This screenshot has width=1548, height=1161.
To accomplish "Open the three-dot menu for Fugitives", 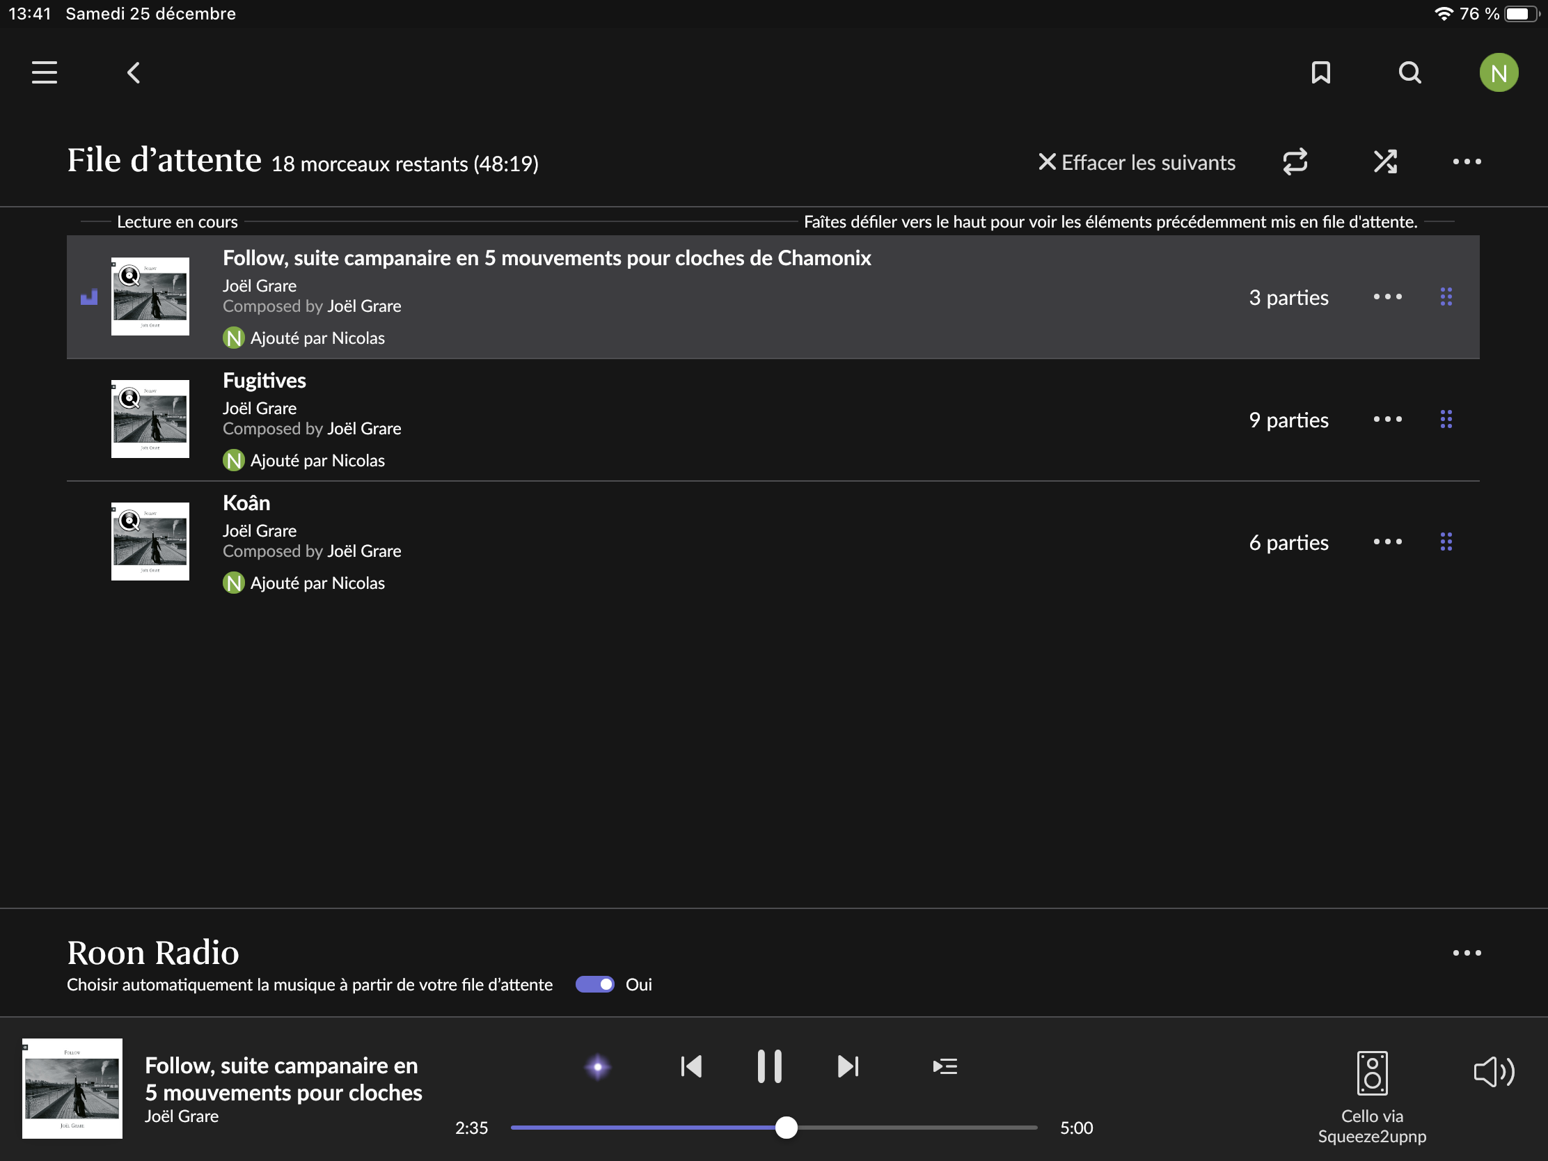I will [x=1387, y=419].
